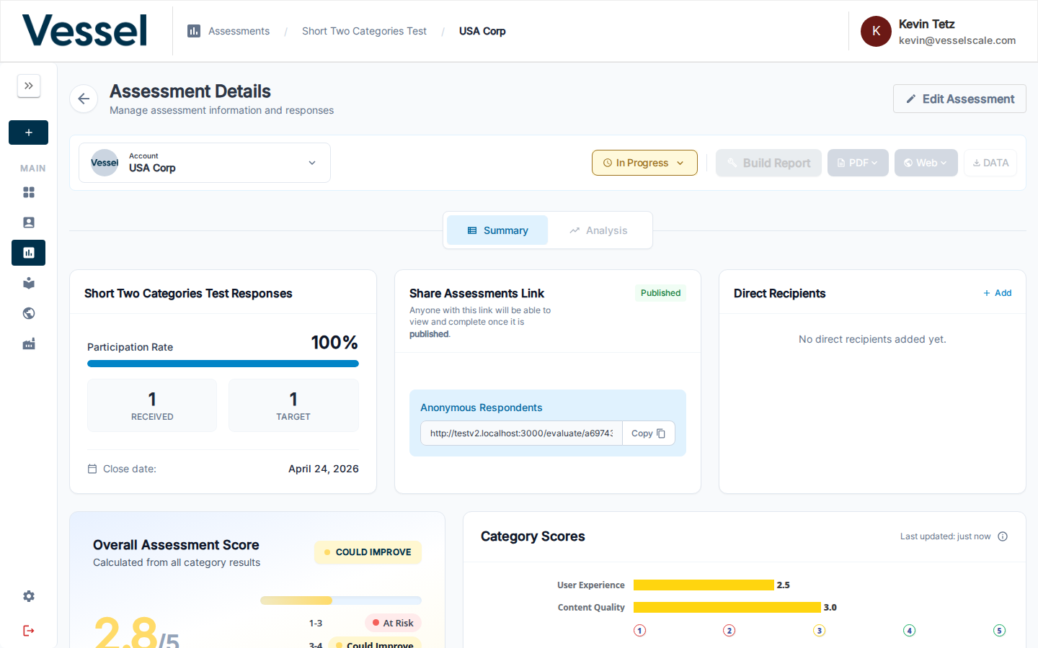Add a direct recipient

[x=998, y=293]
